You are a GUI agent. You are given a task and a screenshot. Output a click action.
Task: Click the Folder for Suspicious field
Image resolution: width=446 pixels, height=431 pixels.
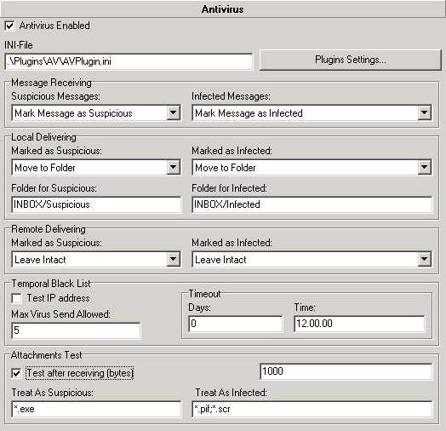click(x=96, y=204)
